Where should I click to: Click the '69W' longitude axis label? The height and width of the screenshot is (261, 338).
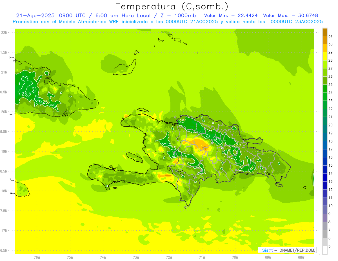tap(268, 257)
